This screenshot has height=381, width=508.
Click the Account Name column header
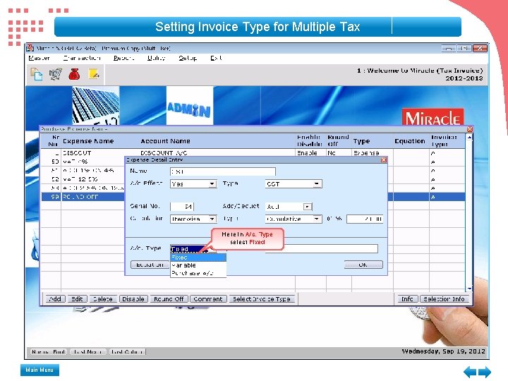165,141
